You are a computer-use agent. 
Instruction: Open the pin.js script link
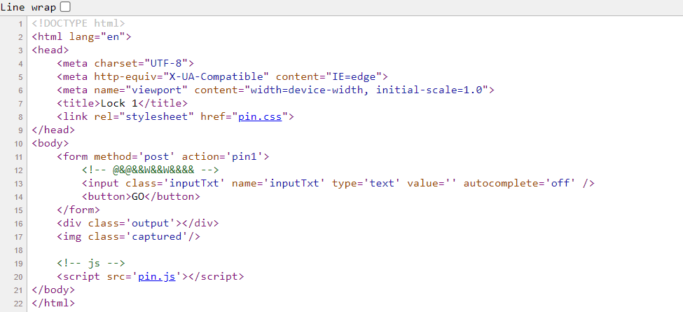click(x=160, y=276)
